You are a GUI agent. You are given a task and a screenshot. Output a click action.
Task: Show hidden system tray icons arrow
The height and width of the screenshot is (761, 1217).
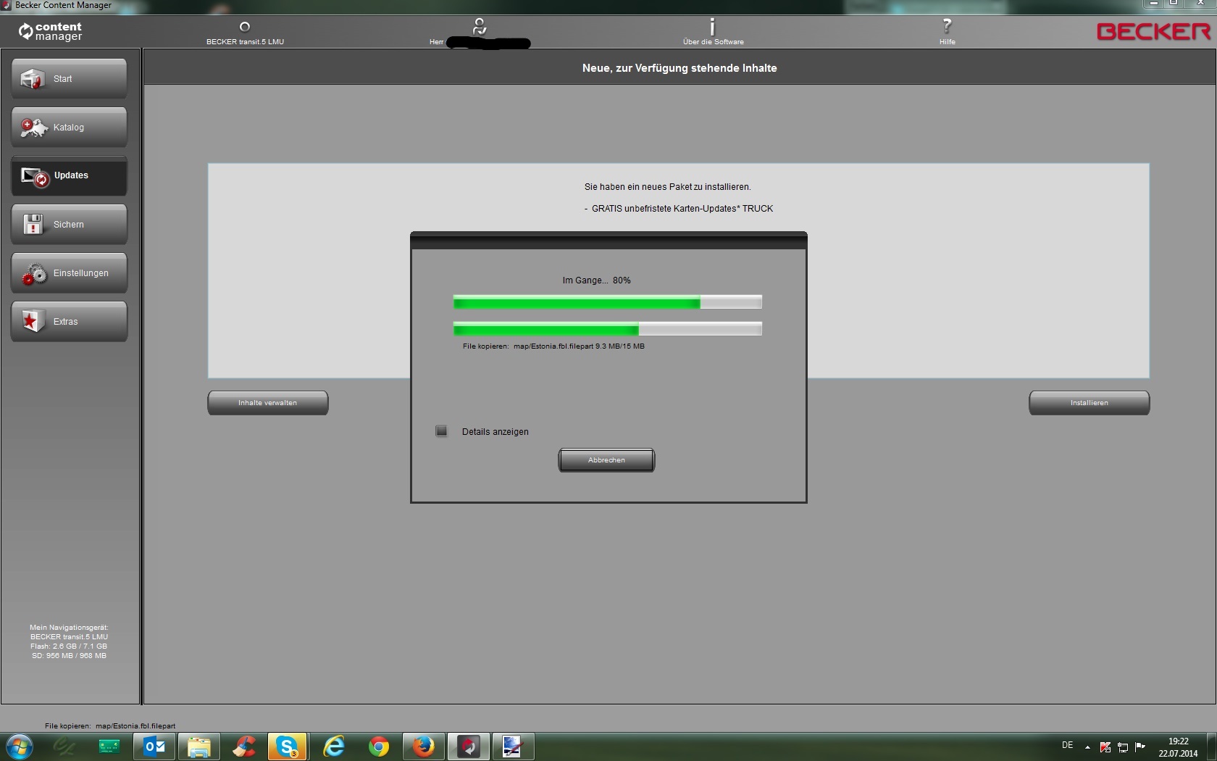1087,747
